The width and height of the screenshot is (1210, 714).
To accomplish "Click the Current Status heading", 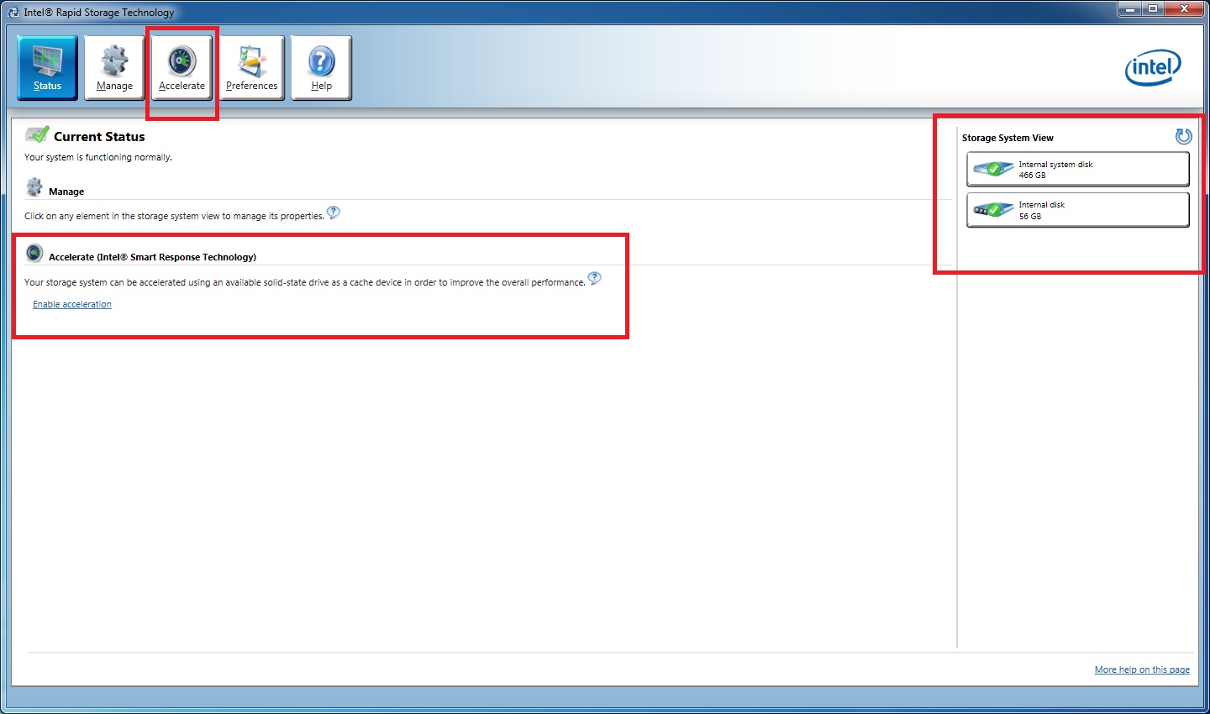I will click(x=99, y=137).
